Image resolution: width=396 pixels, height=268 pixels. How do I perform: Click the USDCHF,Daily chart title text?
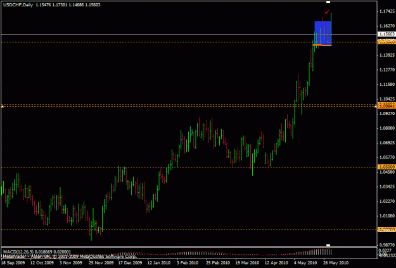[18, 5]
